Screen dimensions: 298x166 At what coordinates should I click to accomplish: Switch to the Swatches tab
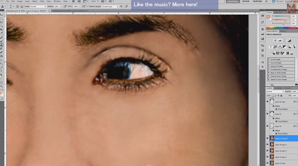(x=278, y=12)
